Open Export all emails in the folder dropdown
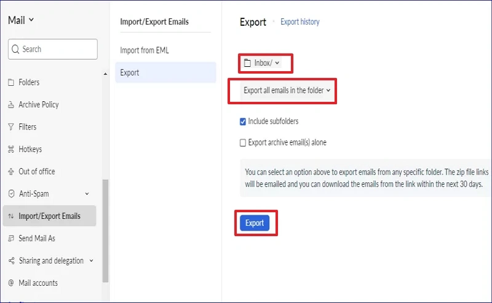The image size is (492, 303). pos(287,90)
